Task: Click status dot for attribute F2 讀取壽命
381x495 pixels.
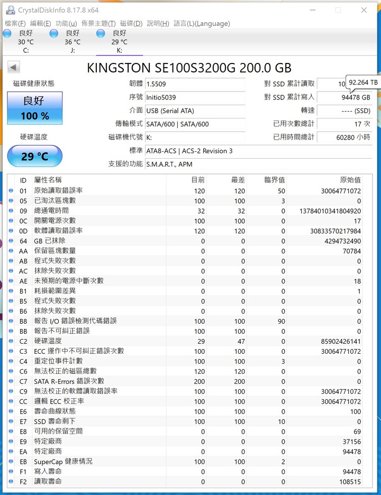Action: pos(11,482)
